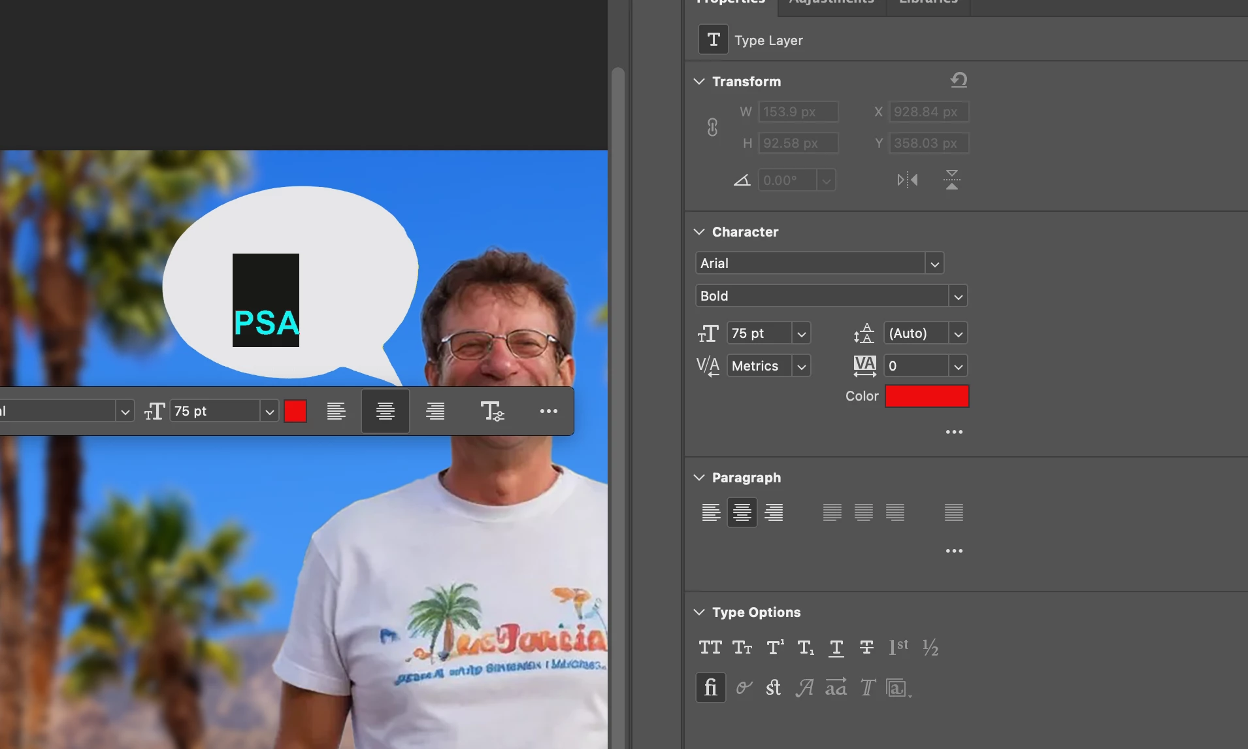Click the Height field in Transform
The width and height of the screenshot is (1248, 749).
798,143
